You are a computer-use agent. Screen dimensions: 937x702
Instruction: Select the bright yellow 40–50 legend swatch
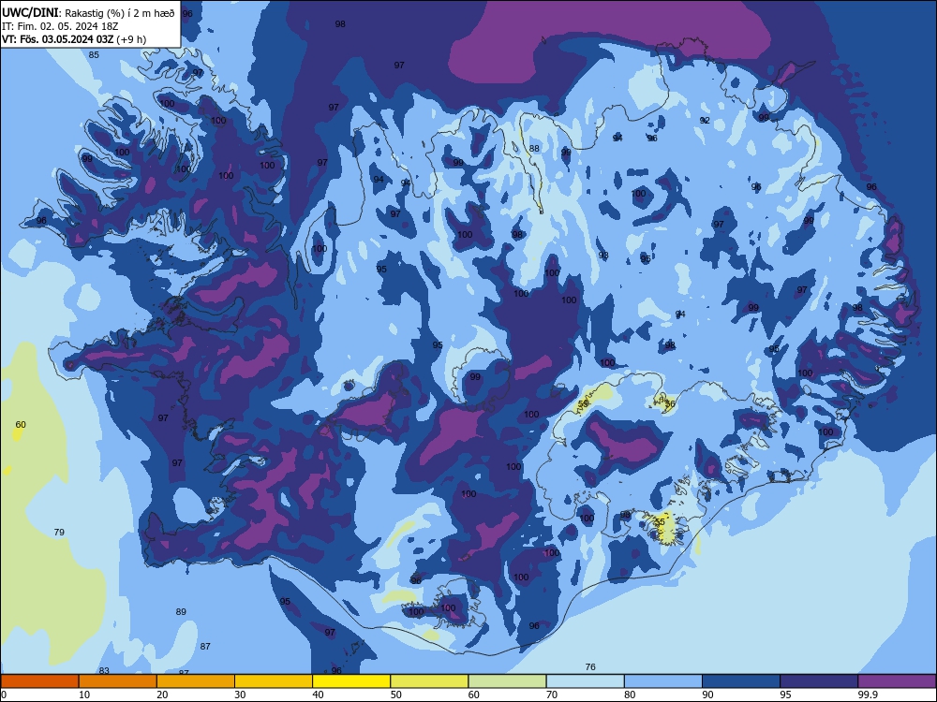tap(351, 681)
